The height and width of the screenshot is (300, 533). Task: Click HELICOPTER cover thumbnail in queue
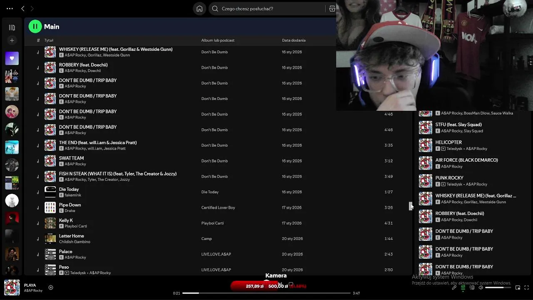click(426, 145)
